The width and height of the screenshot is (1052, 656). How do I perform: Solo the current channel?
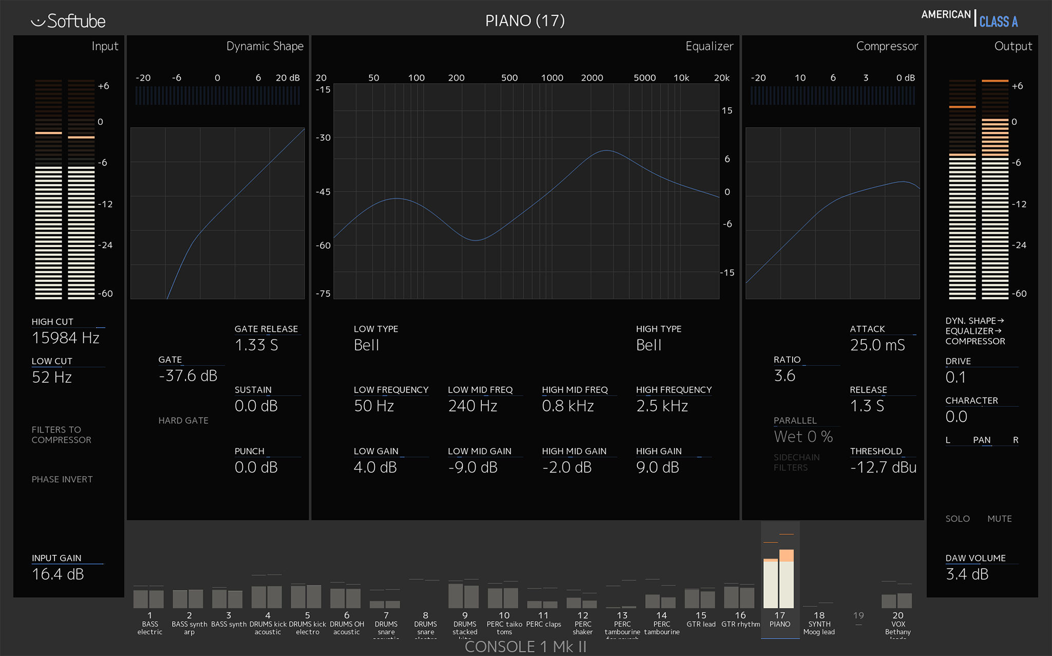click(x=957, y=519)
